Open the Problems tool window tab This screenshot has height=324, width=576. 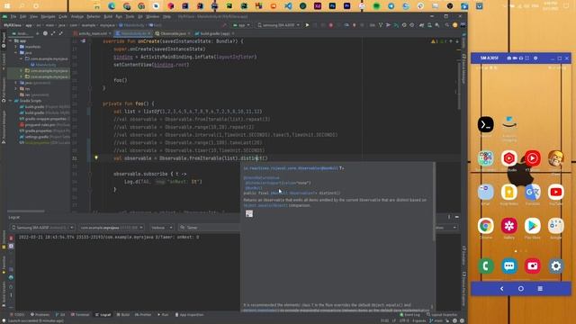coord(40,315)
